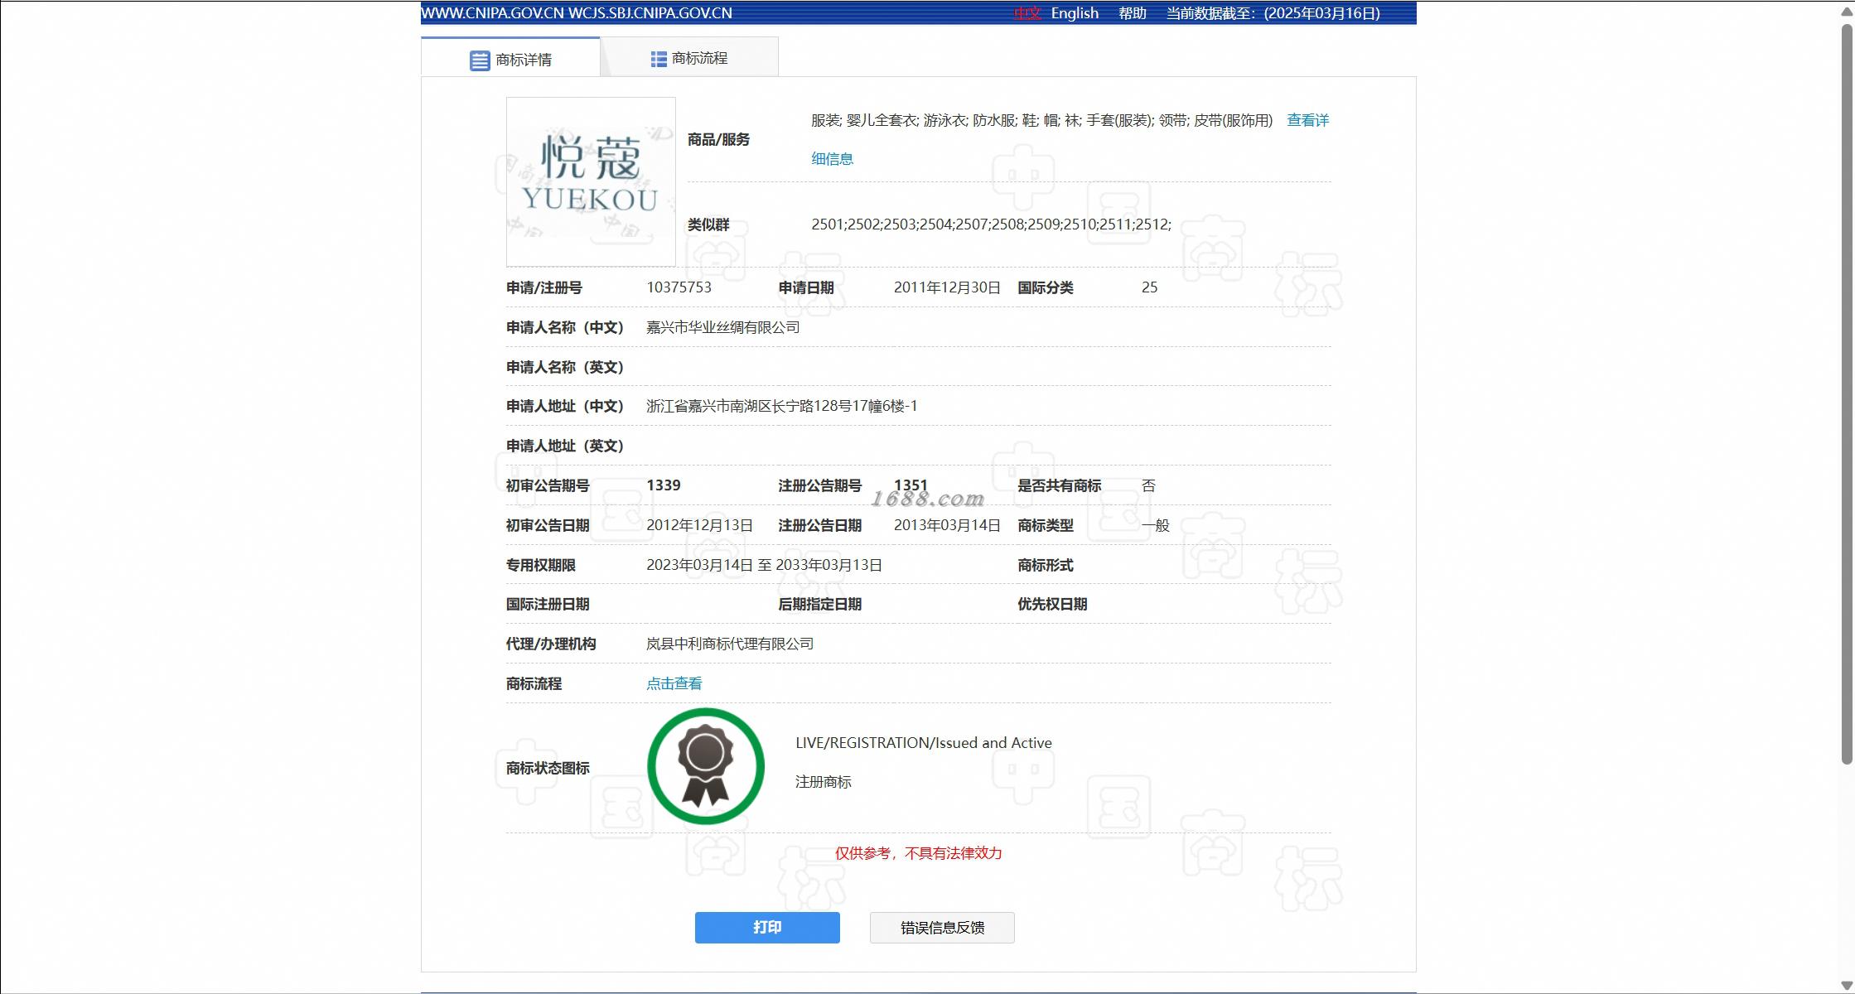Switch language to 中文
The image size is (1855, 994).
pos(1027,13)
